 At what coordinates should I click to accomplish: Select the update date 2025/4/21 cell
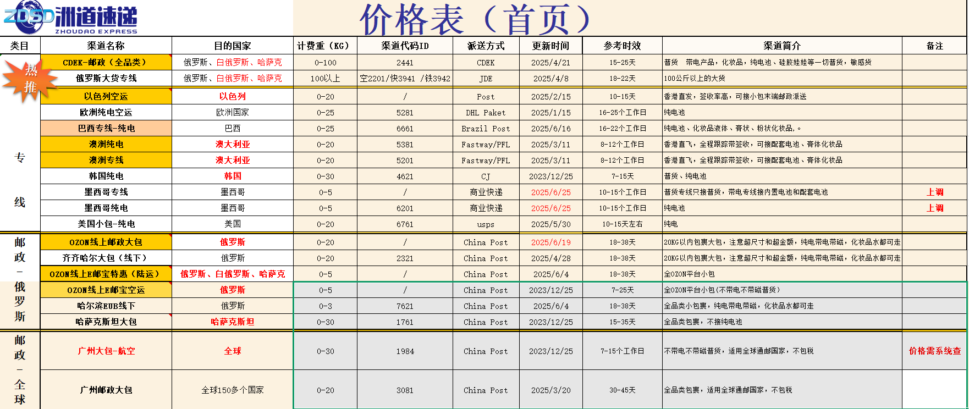tap(550, 63)
